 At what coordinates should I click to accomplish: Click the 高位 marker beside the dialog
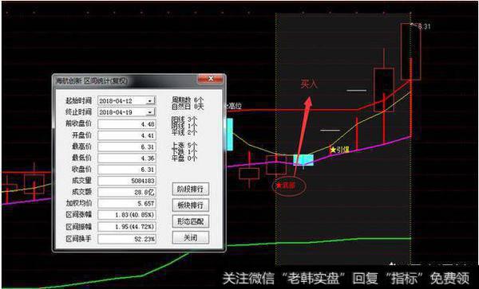tap(233, 106)
